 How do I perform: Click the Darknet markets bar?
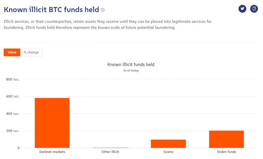pos(52,123)
